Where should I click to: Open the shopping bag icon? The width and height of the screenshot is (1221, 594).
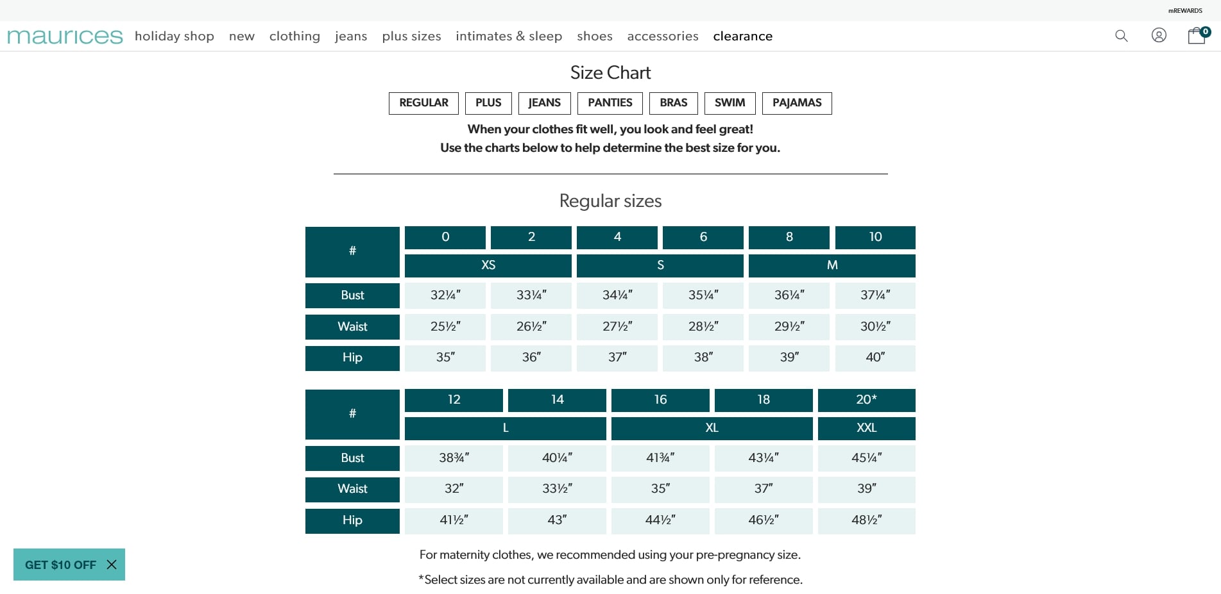[x=1196, y=36]
